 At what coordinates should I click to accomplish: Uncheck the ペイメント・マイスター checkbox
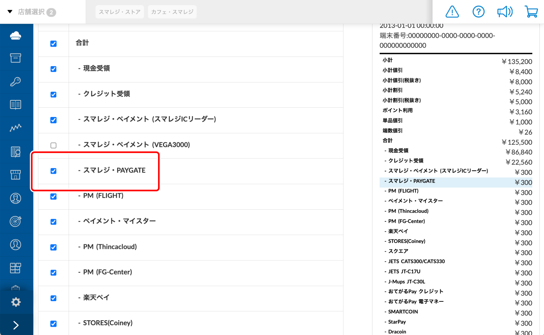53,222
